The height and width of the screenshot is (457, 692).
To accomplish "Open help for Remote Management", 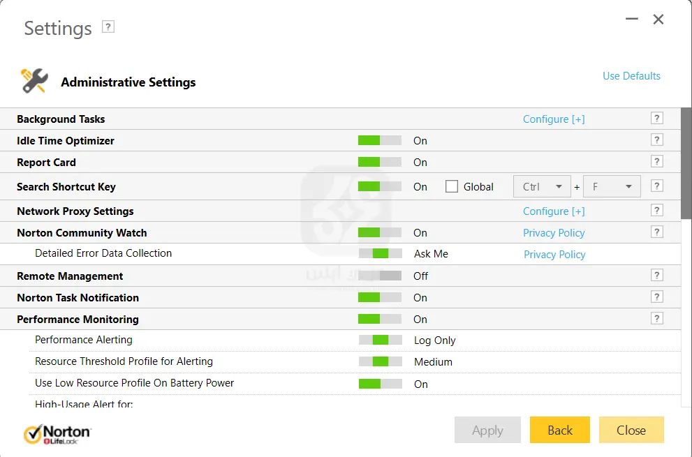I will pyautogui.click(x=656, y=275).
